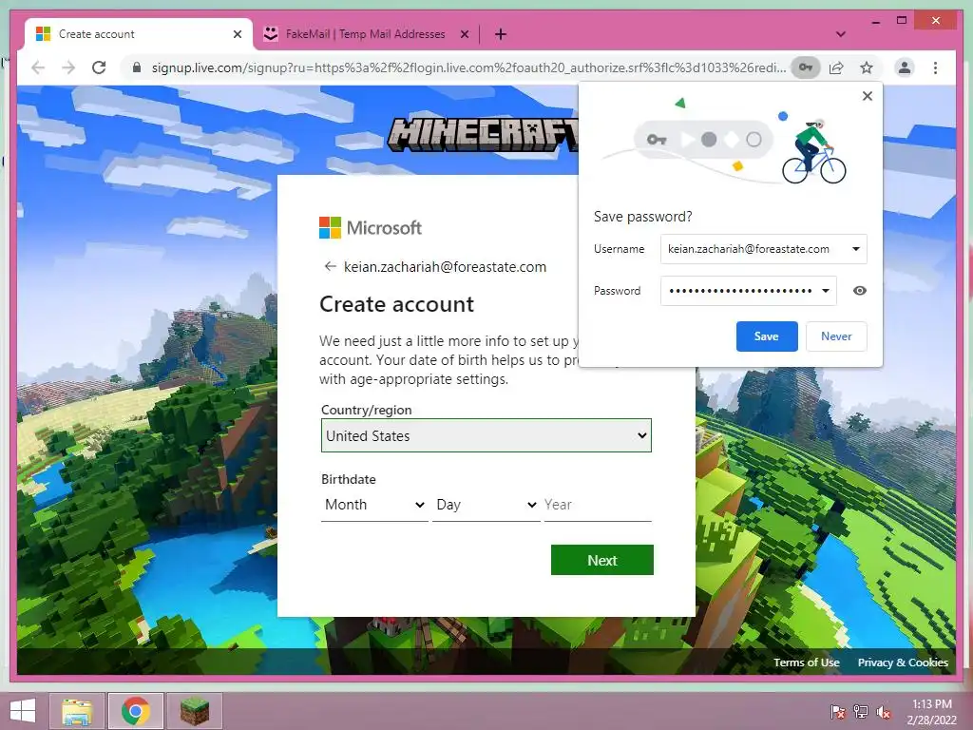Viewport: 973px width, 730px height.
Task: Click the address bar URL
Action: pos(468,67)
